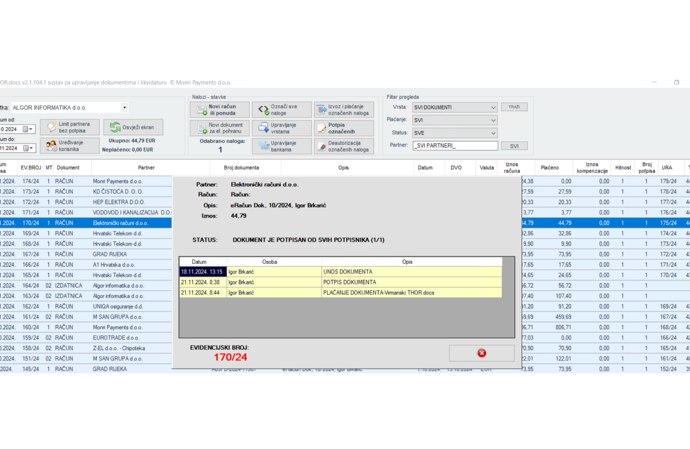Expand the Plaćanje dropdown
The height and width of the screenshot is (449, 690).
(493, 120)
